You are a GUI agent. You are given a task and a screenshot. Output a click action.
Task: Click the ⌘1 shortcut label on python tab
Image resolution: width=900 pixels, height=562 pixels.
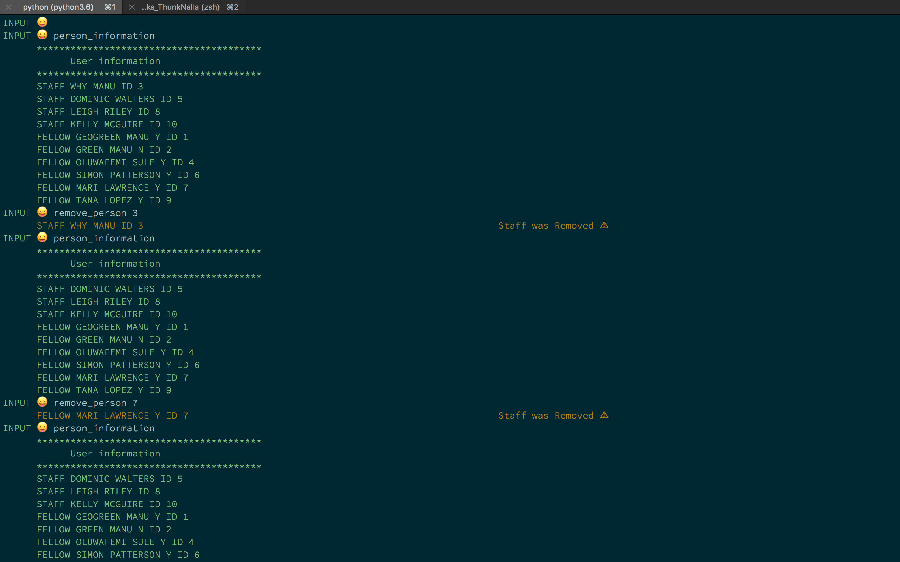tap(110, 7)
